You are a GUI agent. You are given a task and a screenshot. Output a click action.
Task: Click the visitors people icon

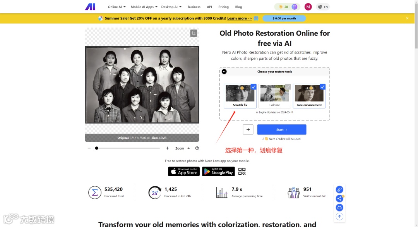(293, 192)
